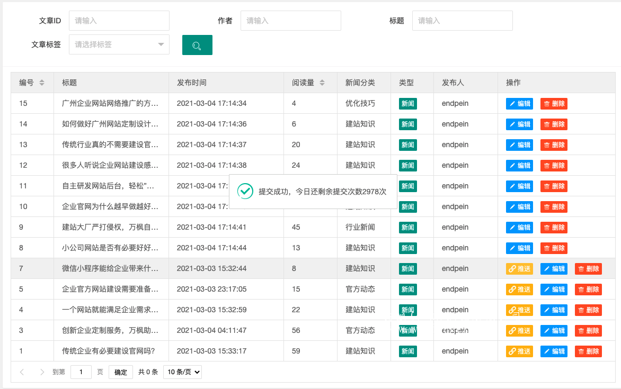Click the 新闻 type tag on row 15

pos(407,103)
